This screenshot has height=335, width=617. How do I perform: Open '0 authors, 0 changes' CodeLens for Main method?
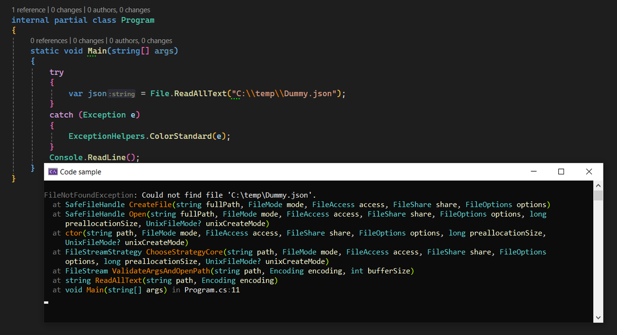[141, 41]
